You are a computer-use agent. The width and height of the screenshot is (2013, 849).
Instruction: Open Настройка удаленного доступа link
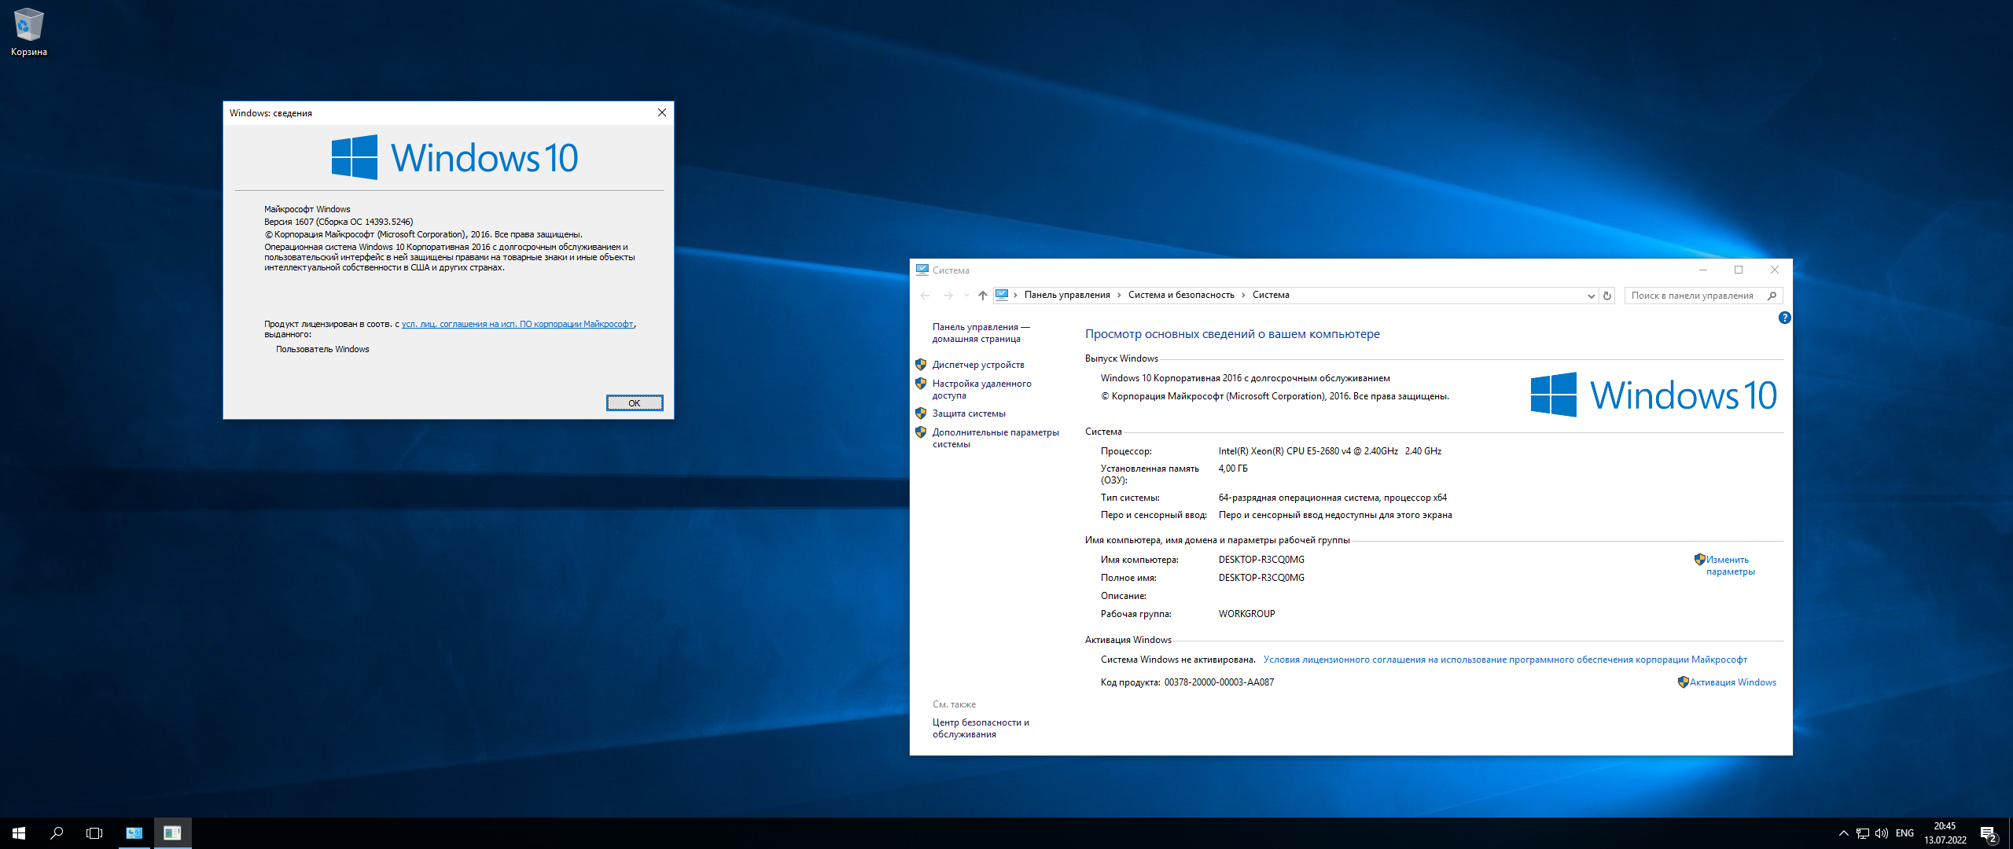point(981,389)
